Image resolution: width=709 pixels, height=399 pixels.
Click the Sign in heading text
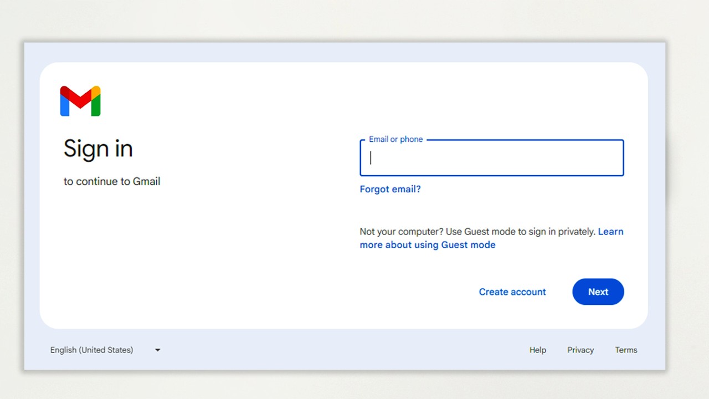click(x=98, y=149)
